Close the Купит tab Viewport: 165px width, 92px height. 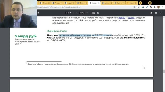tap(123, 3)
